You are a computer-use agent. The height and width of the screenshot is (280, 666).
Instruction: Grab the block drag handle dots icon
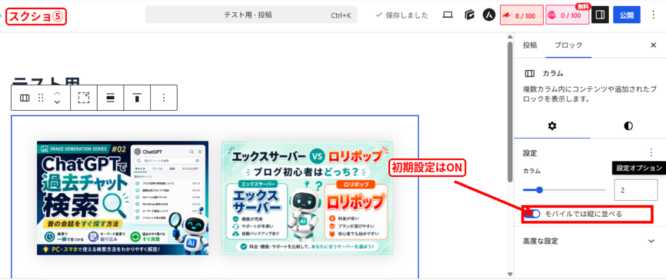41,98
